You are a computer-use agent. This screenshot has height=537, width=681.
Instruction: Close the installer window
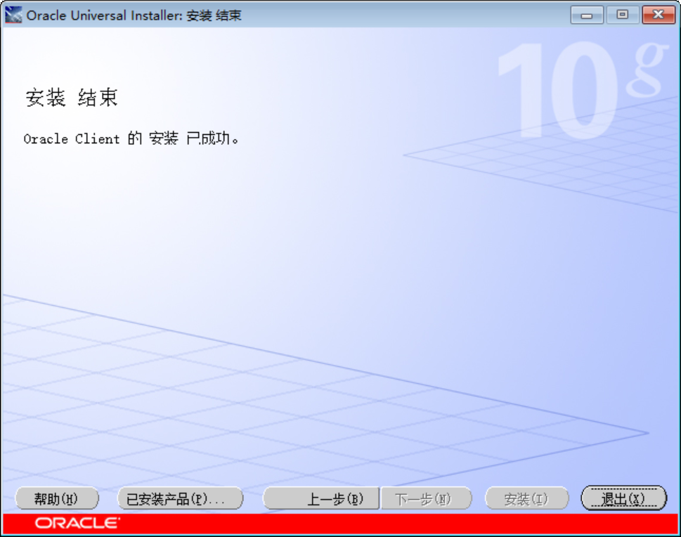coord(659,15)
